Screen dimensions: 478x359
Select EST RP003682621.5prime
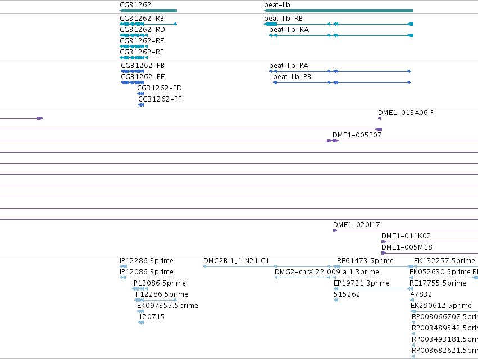[445, 351]
